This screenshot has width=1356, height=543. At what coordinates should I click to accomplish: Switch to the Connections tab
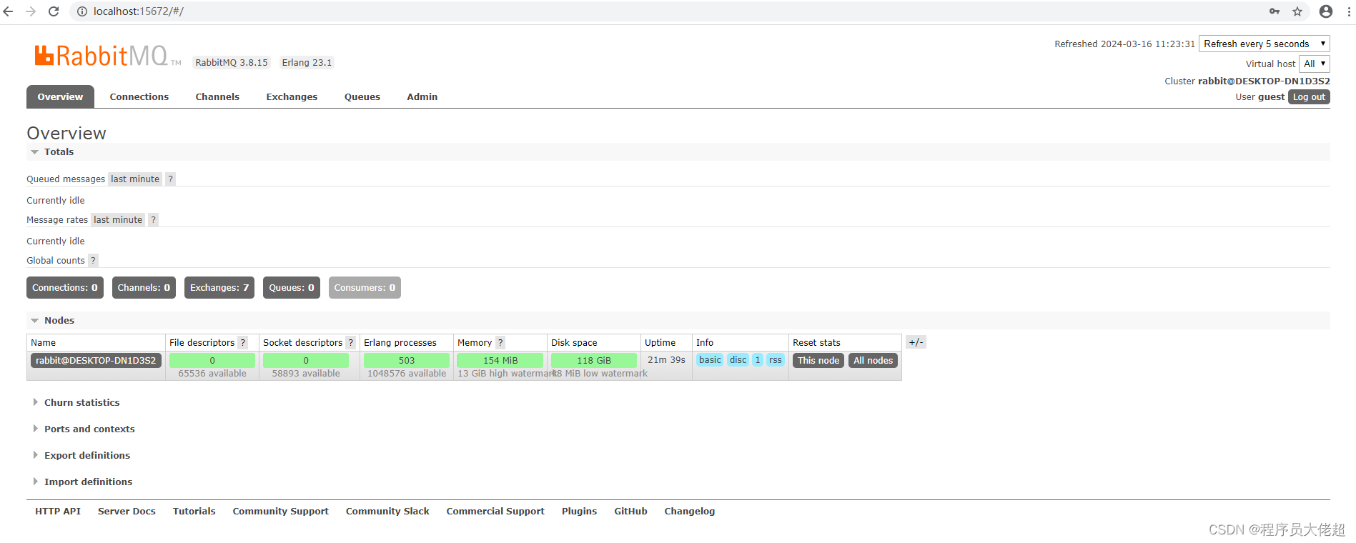(x=139, y=97)
